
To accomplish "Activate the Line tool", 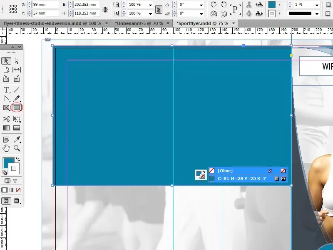I will [17, 90].
